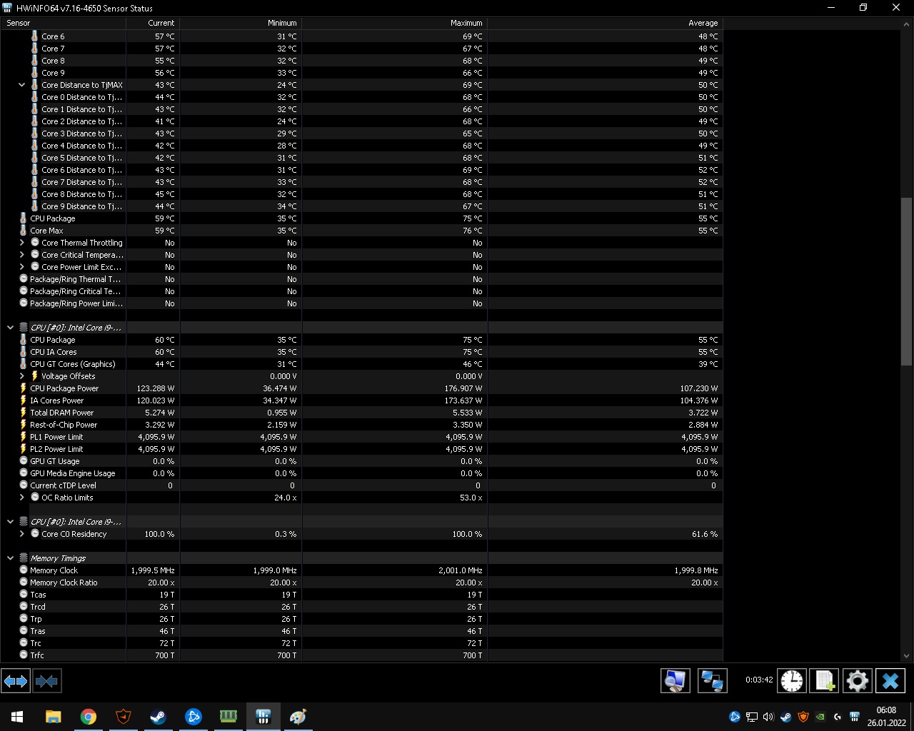Select CPU GT Cores (Graphics) row
The width and height of the screenshot is (914, 731).
pos(361,364)
